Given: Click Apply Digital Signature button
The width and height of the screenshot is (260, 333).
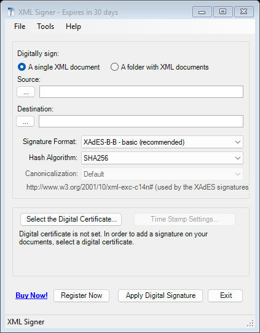Looking at the screenshot, I should point(160,295).
